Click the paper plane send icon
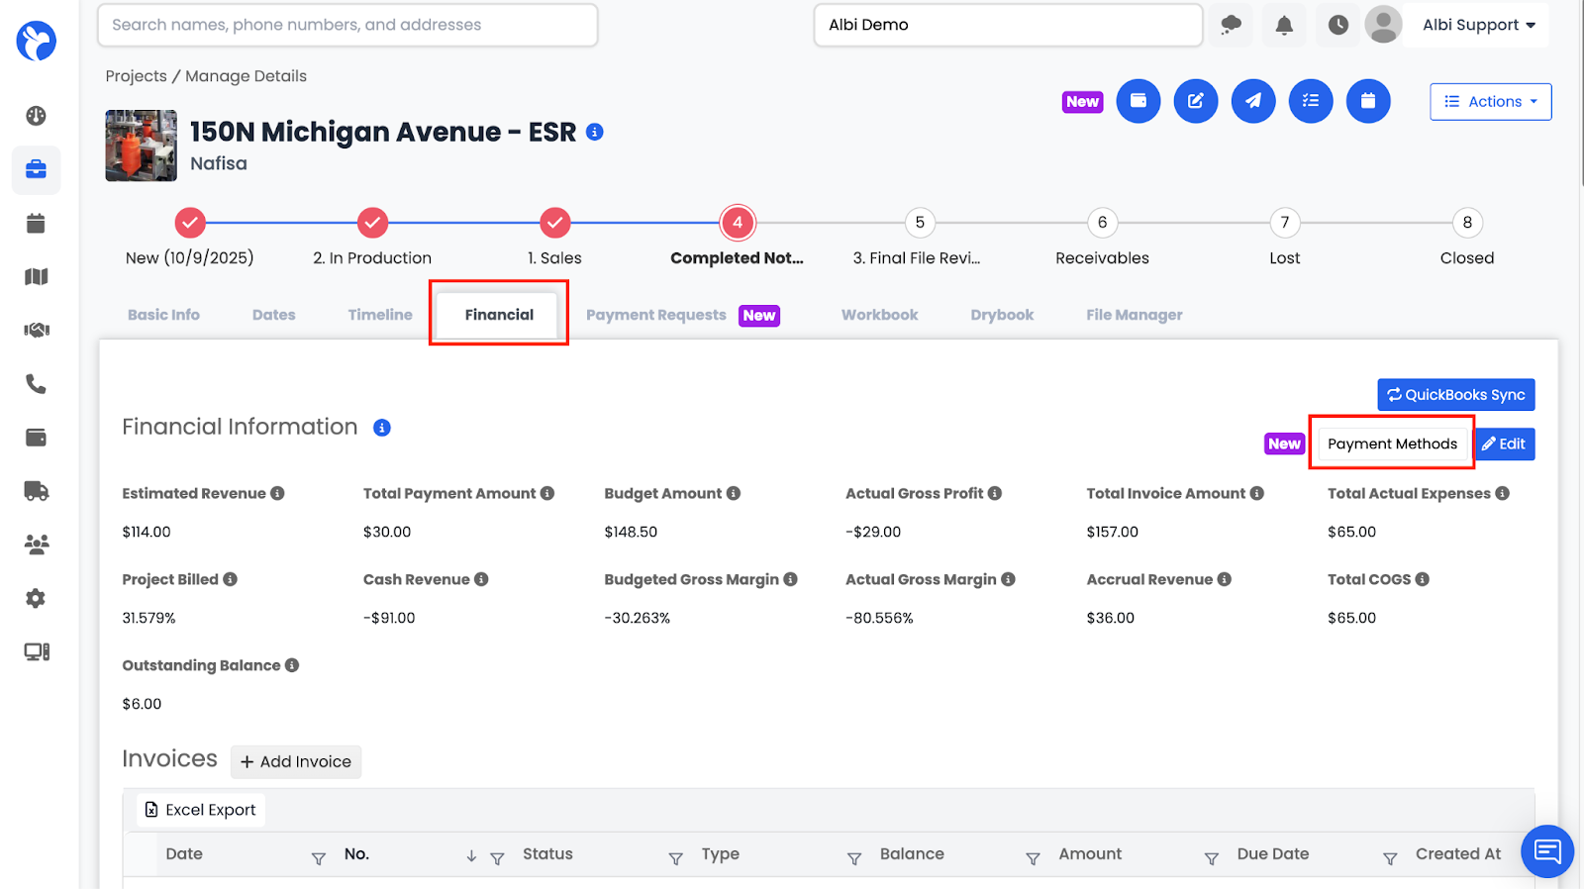This screenshot has width=1584, height=889. tap(1252, 101)
